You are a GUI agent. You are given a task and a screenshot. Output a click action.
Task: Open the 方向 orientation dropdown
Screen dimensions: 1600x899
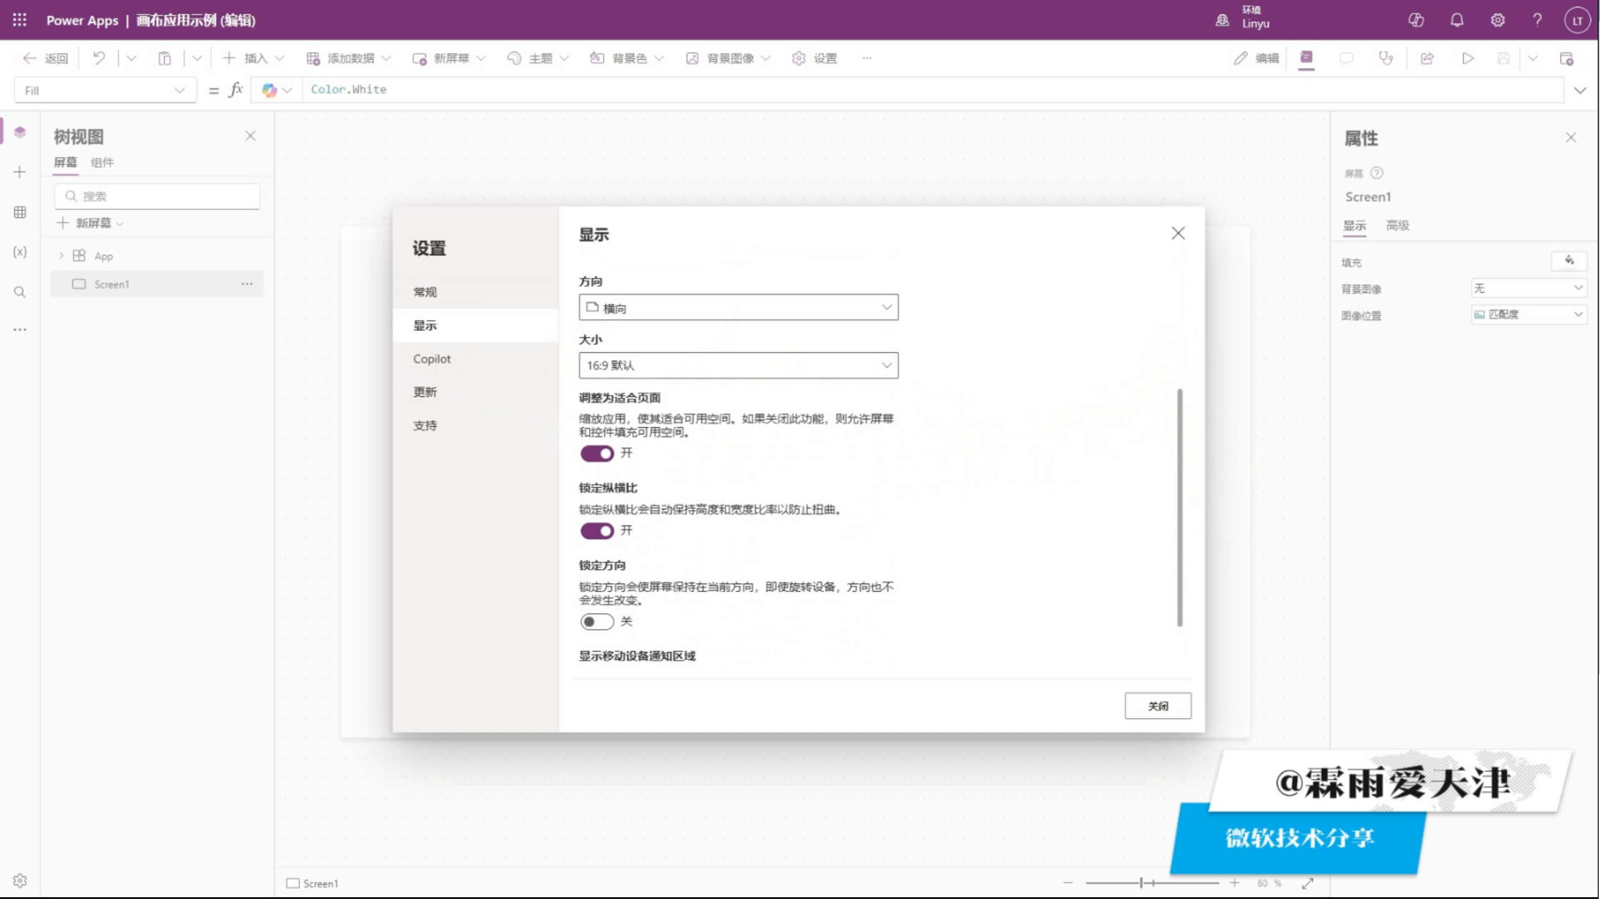(x=738, y=307)
